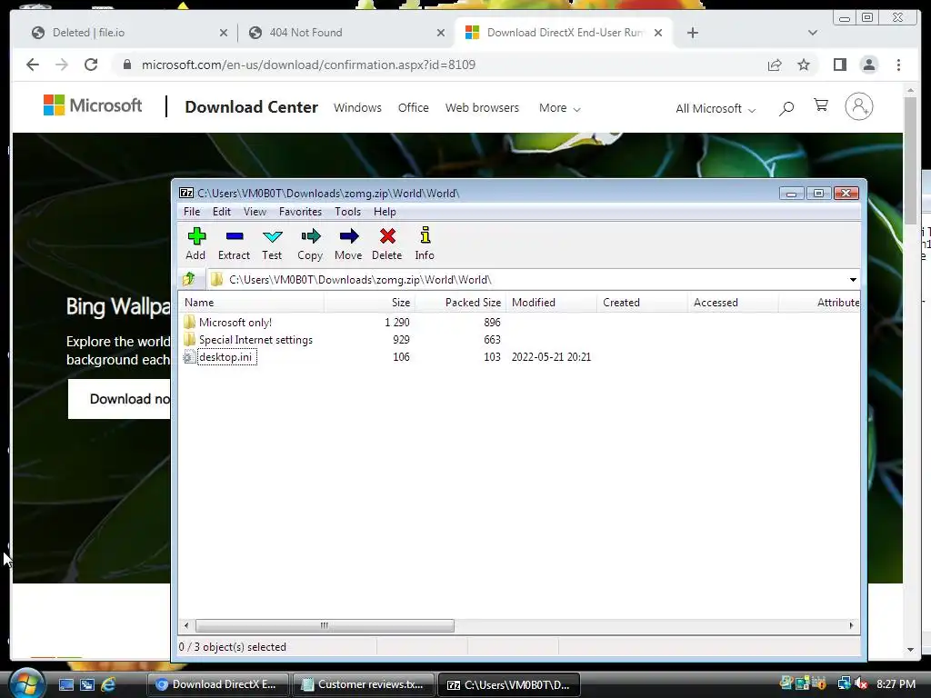Click the browser address bar URL
931x698 pixels.
(x=308, y=65)
